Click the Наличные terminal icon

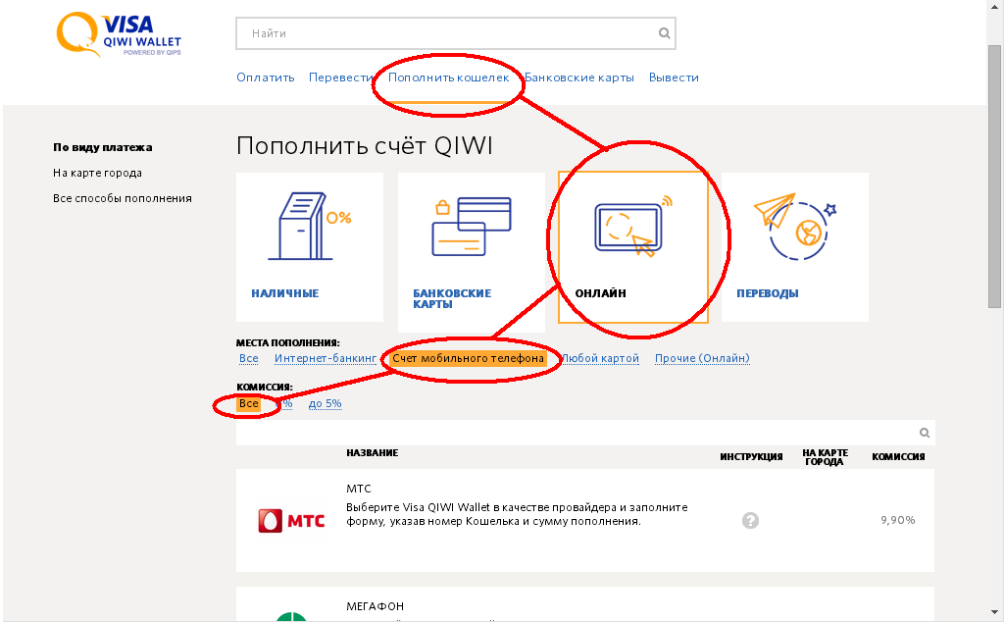[x=309, y=226]
